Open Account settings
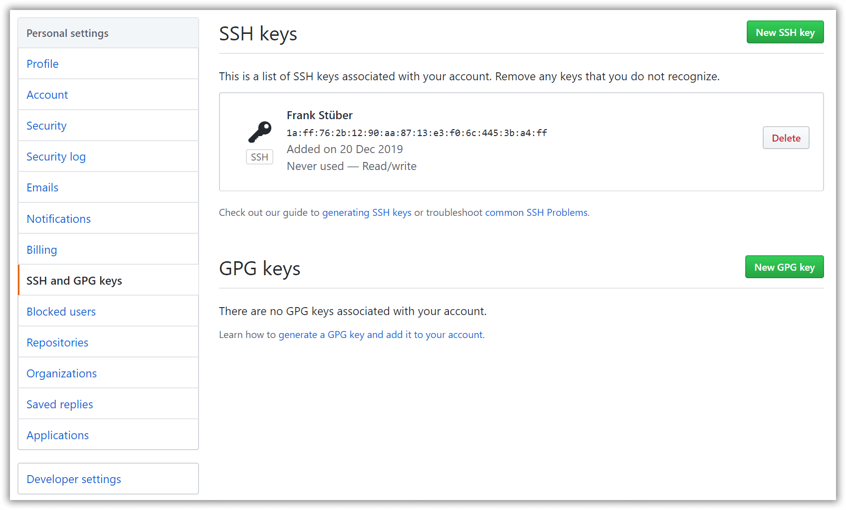846x510 pixels. pyautogui.click(x=47, y=95)
